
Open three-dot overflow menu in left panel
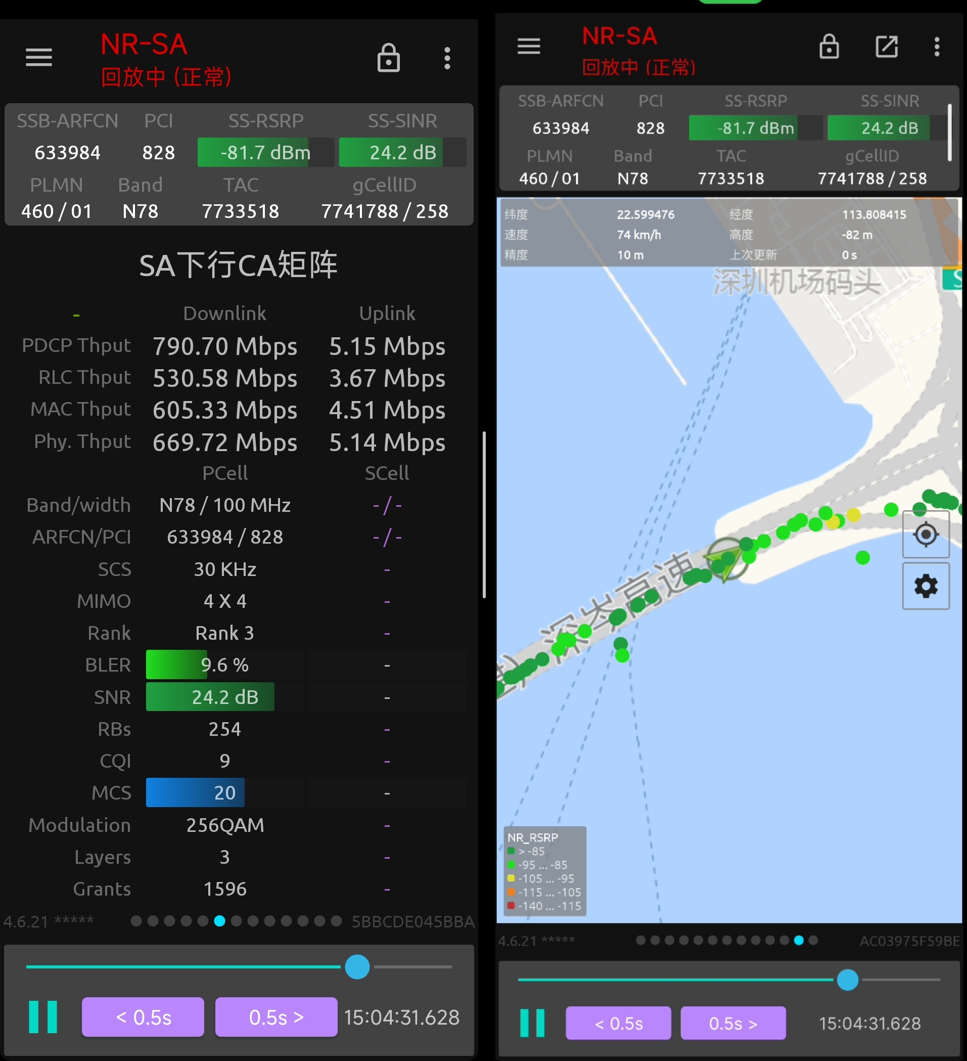[x=447, y=58]
